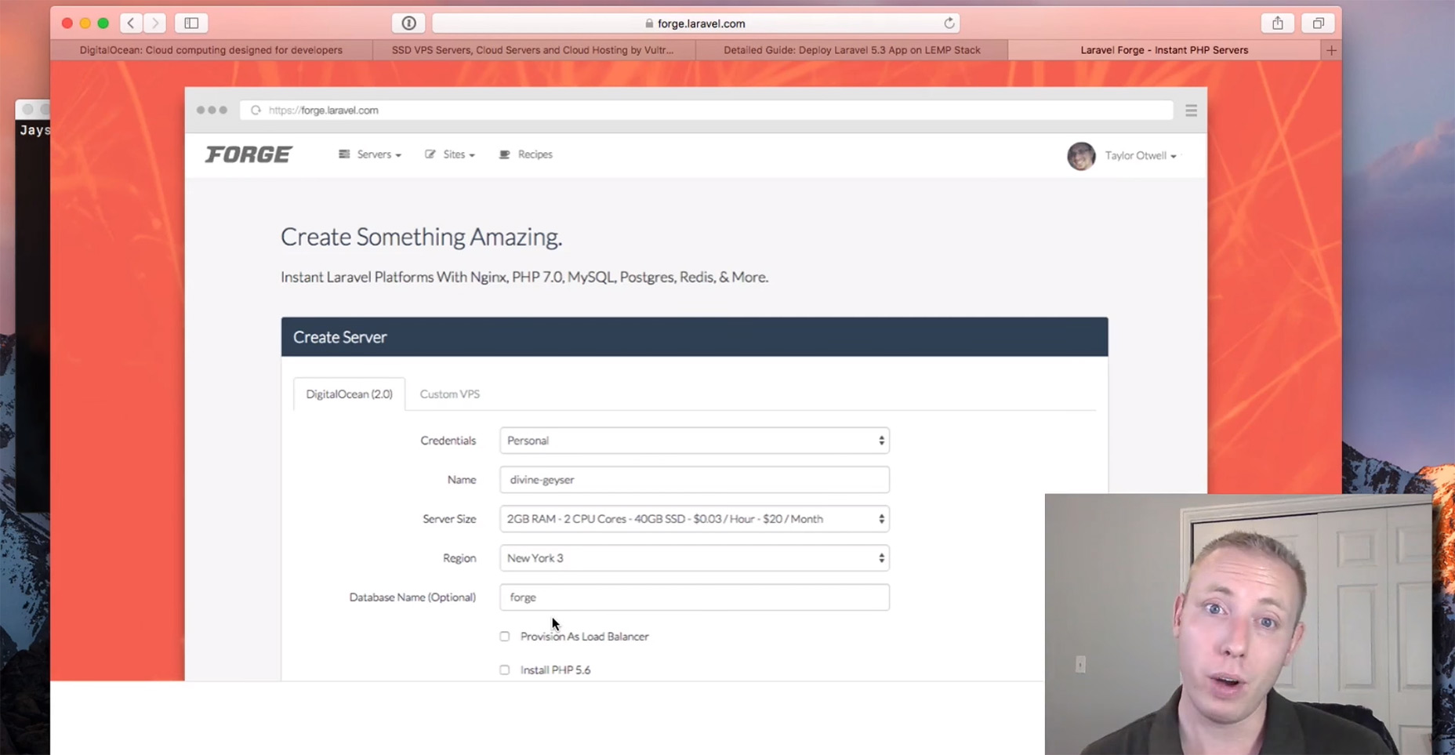This screenshot has width=1455, height=755.
Task: Check Install PHP 5.6 checkbox
Action: coord(505,670)
